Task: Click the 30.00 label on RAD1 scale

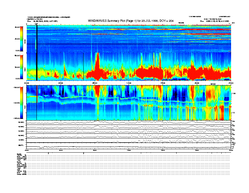Action: tap(17, 67)
